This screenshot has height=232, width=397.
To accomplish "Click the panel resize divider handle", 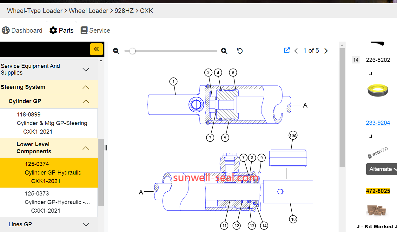I will 106,148.
